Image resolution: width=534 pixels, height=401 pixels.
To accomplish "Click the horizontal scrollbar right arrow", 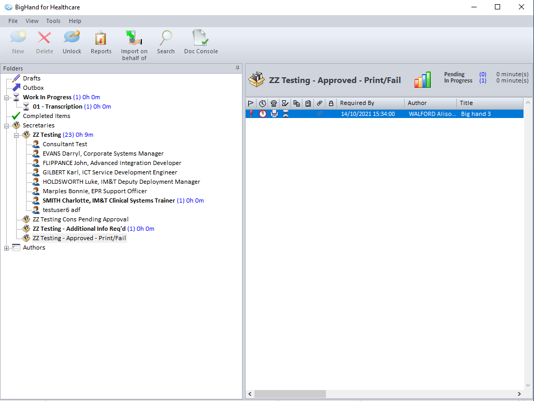I will [x=519, y=394].
